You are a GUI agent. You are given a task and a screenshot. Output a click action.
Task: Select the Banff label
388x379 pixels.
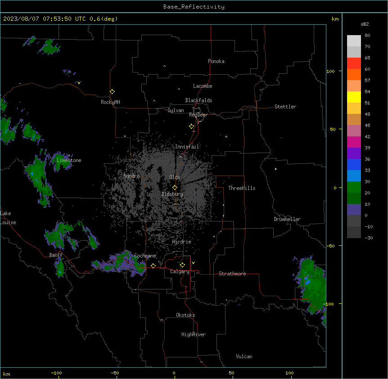pyautogui.click(x=56, y=255)
